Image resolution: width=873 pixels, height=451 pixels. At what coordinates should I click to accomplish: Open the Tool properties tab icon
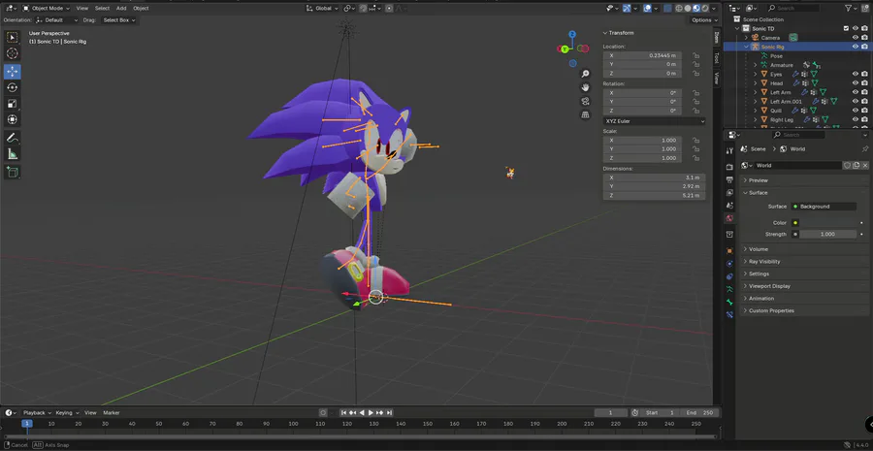point(729,151)
